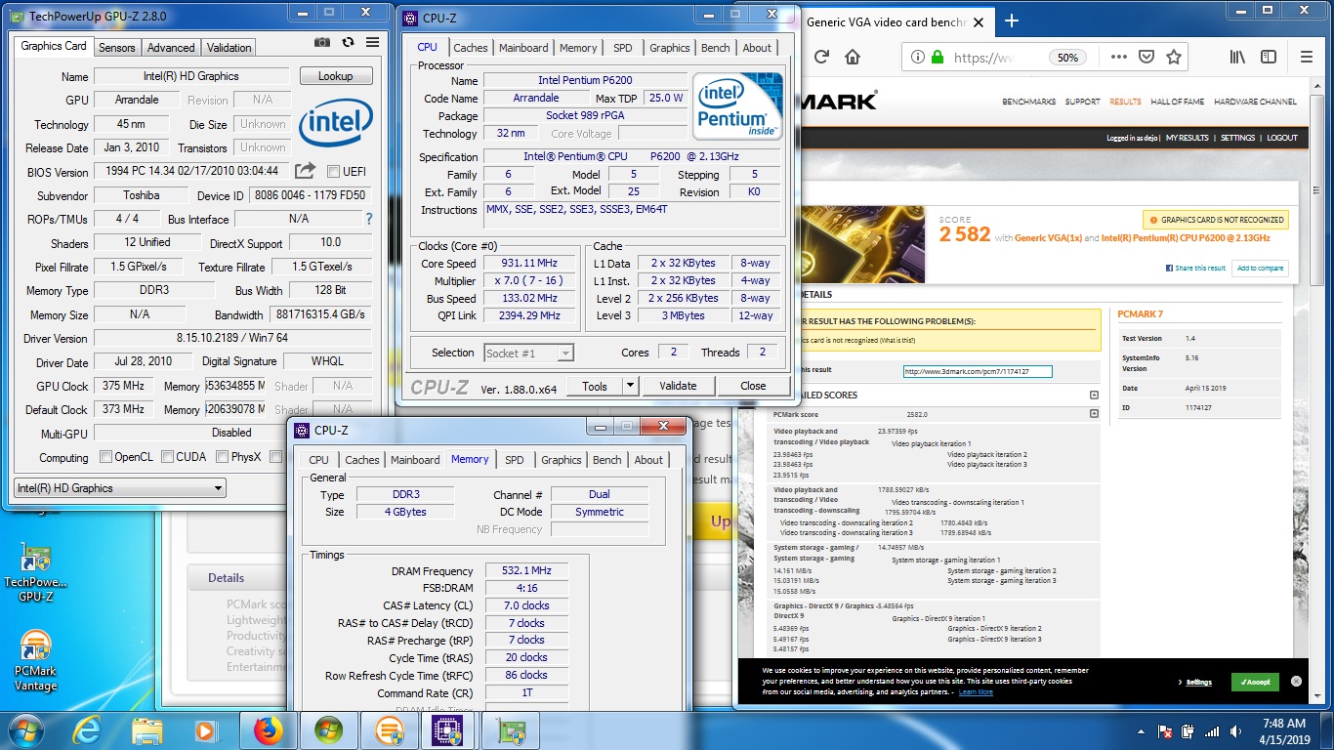Open the Socket #1 selection dropdown

click(529, 353)
